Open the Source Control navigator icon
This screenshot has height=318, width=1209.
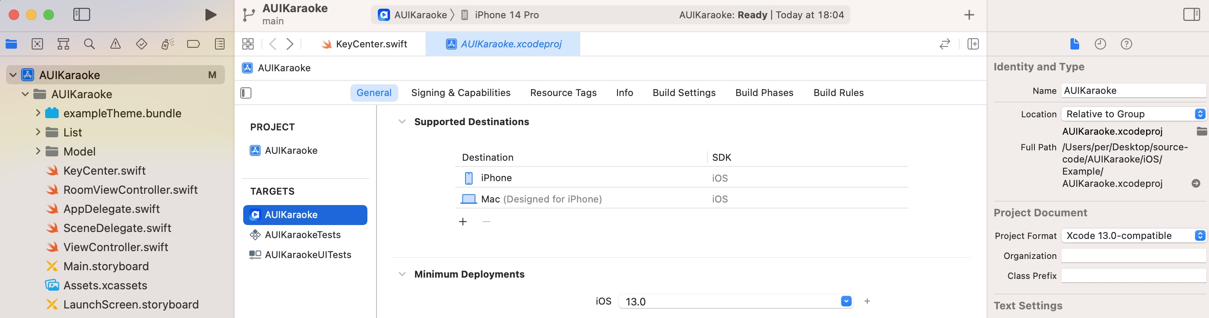[x=37, y=44]
